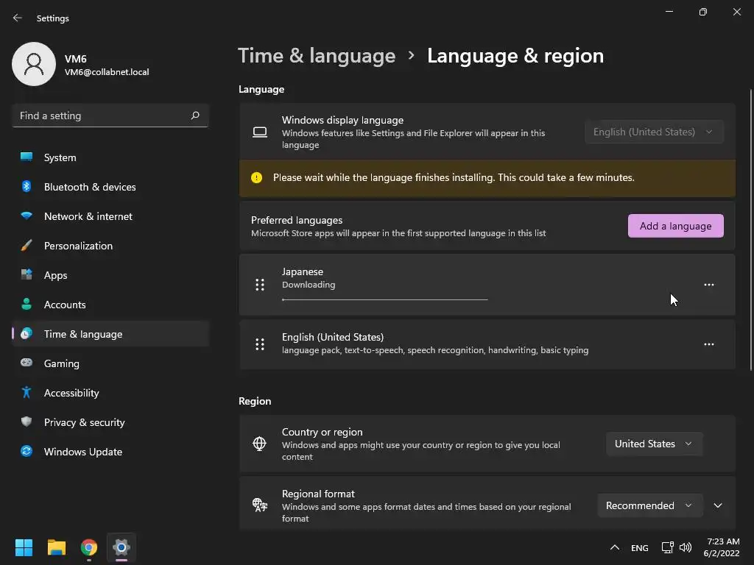This screenshot has height=565, width=754.
Task: Go to Bluetooth & devices settings
Action: pos(90,187)
